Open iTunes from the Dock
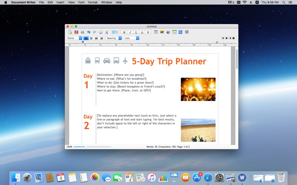Image resolution: width=297 pixels, height=185 pixels. (151, 178)
